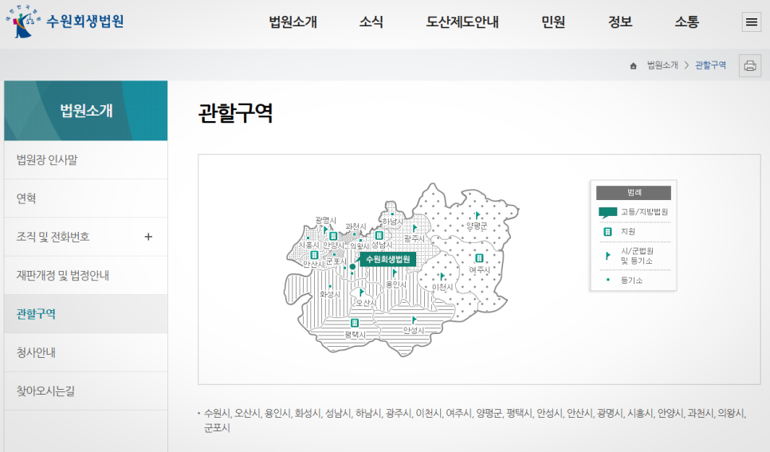Viewport: 770px width, 452px height.
Task: Click the 여주시 branch court icon on map
Action: tap(479, 257)
